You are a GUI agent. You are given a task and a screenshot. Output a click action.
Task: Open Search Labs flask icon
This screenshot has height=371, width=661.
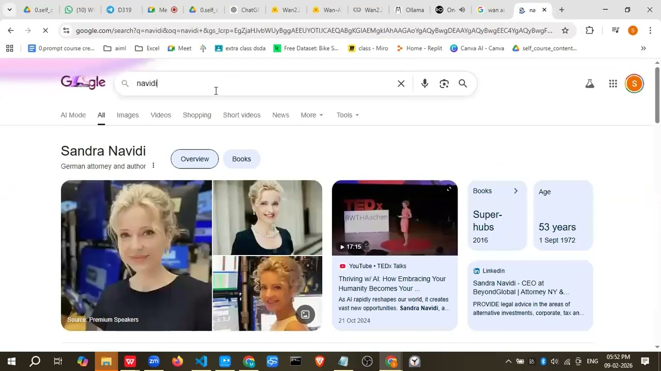(x=590, y=83)
